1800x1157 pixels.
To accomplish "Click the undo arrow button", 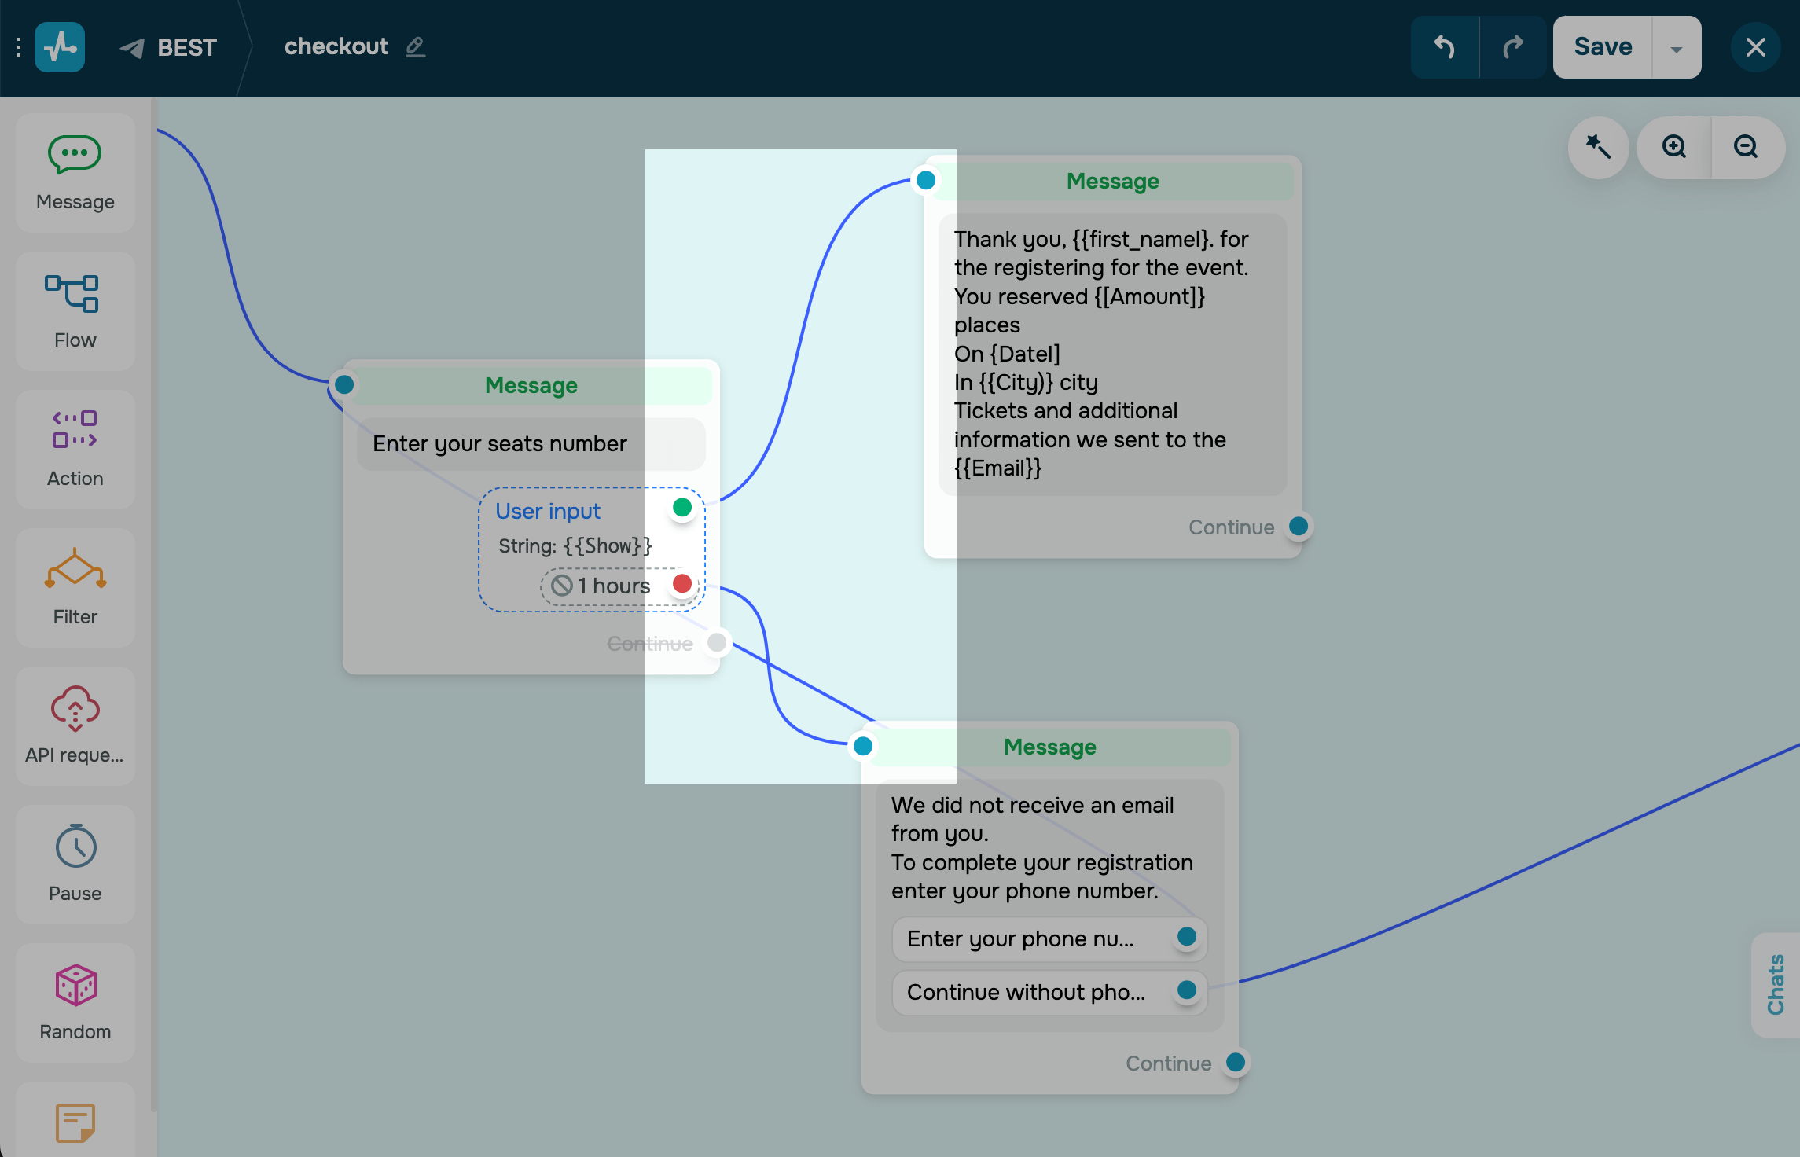I will point(1445,47).
